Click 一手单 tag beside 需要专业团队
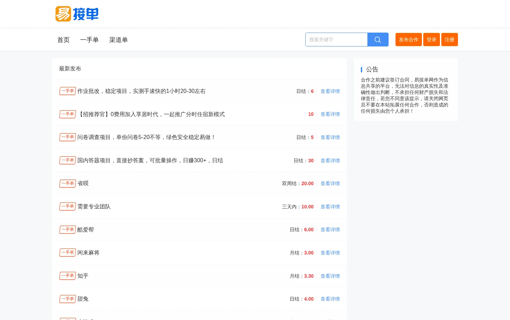The width and height of the screenshot is (510, 320). click(x=68, y=206)
